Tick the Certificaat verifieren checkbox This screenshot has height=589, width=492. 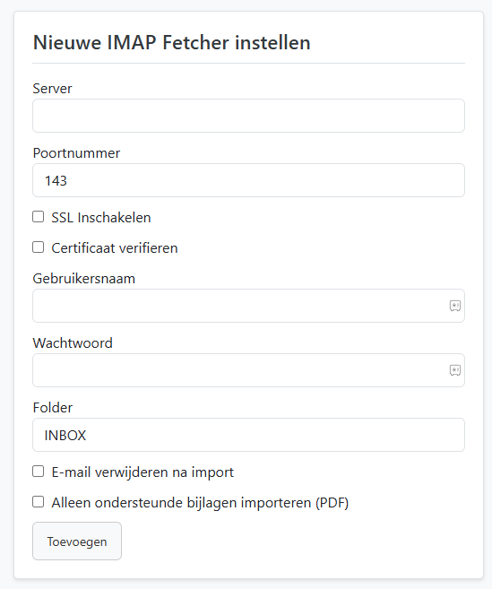tap(38, 247)
